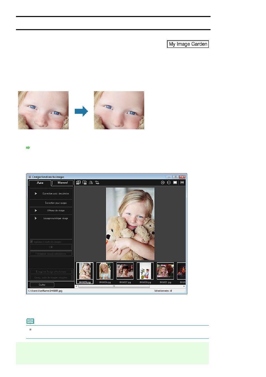This screenshot has width=266, height=377.
Task: Close the Corriger/Améliorer les images window
Action: 182,177
